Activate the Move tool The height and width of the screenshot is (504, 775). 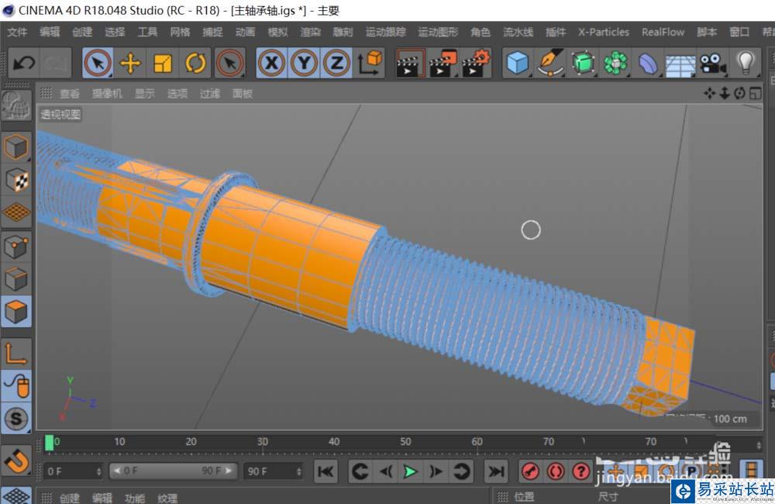click(x=130, y=63)
